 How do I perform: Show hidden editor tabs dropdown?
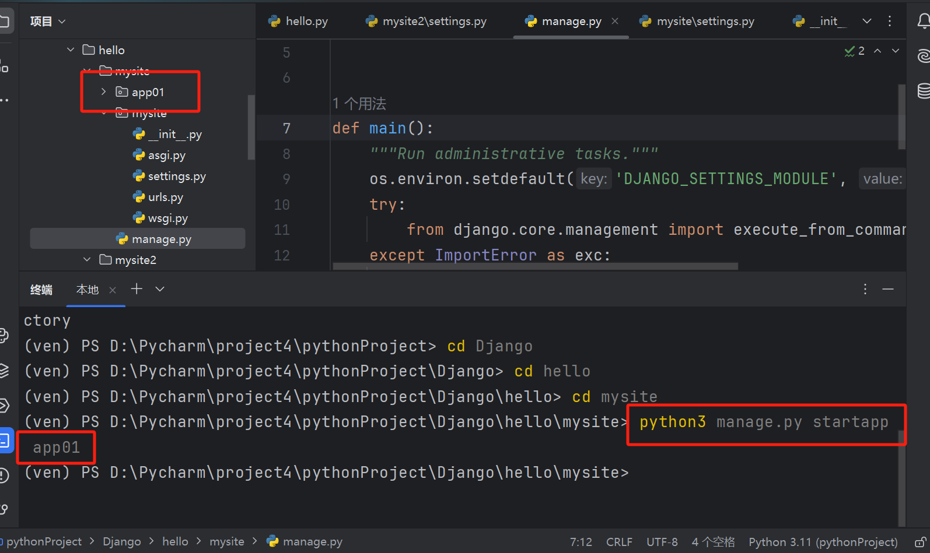[x=867, y=22]
